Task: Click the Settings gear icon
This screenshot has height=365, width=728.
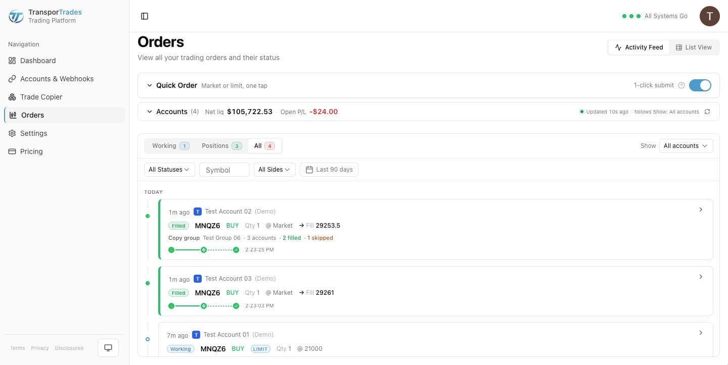Action: point(12,133)
